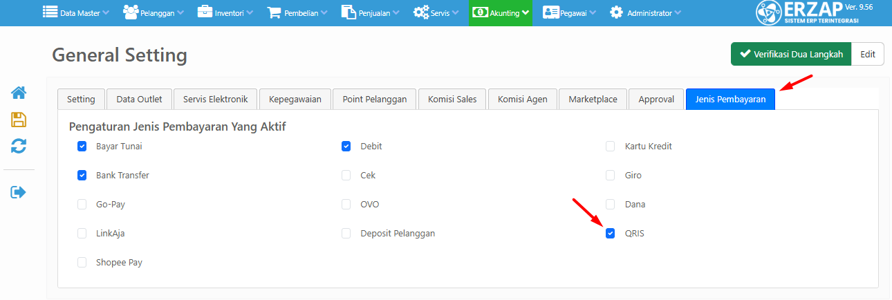This screenshot has height=300, width=892.
Task: Enable the Kartu Kredit checkbox
Action: [x=610, y=147]
